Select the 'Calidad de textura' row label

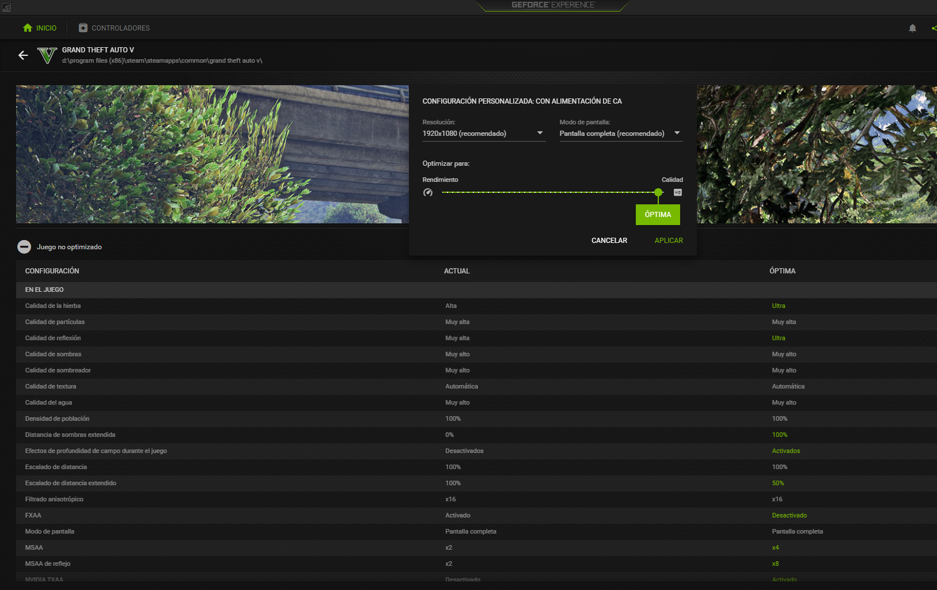tap(51, 386)
